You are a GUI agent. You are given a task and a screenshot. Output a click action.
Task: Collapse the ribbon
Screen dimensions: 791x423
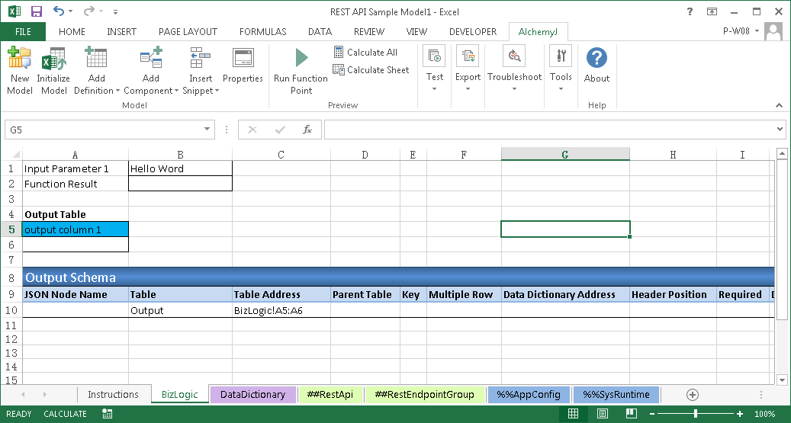click(779, 105)
